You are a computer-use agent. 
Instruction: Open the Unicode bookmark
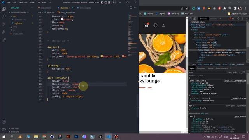click(x=173, y=14)
